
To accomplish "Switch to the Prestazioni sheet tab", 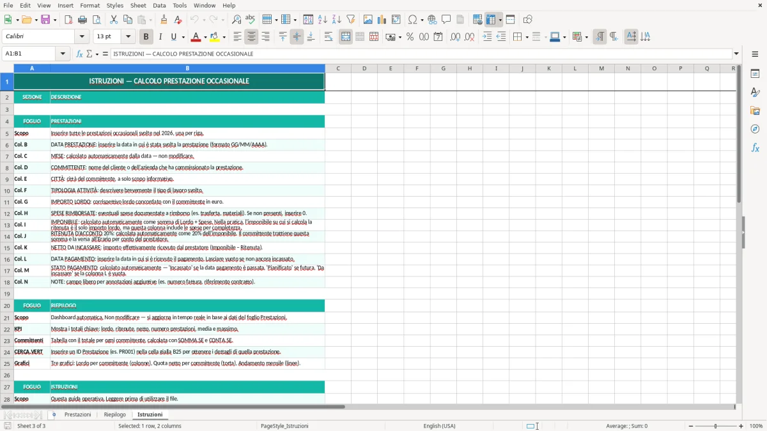I will click(78, 414).
